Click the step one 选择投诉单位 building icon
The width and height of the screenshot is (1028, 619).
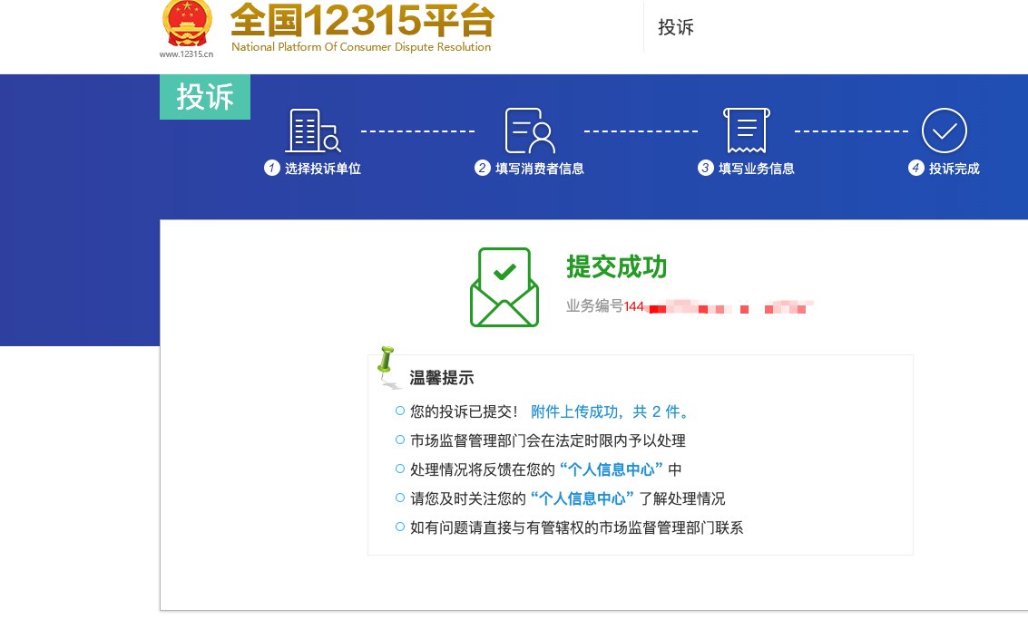pyautogui.click(x=311, y=130)
